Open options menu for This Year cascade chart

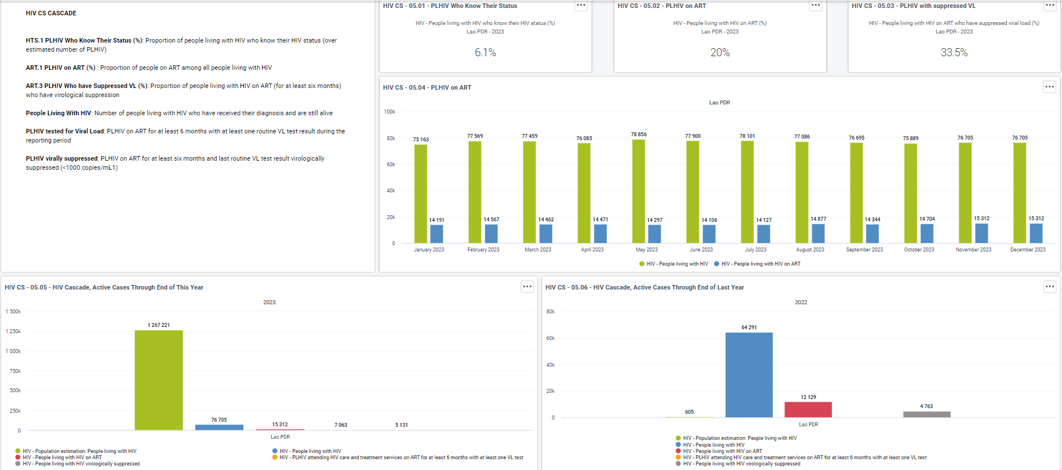pos(528,287)
